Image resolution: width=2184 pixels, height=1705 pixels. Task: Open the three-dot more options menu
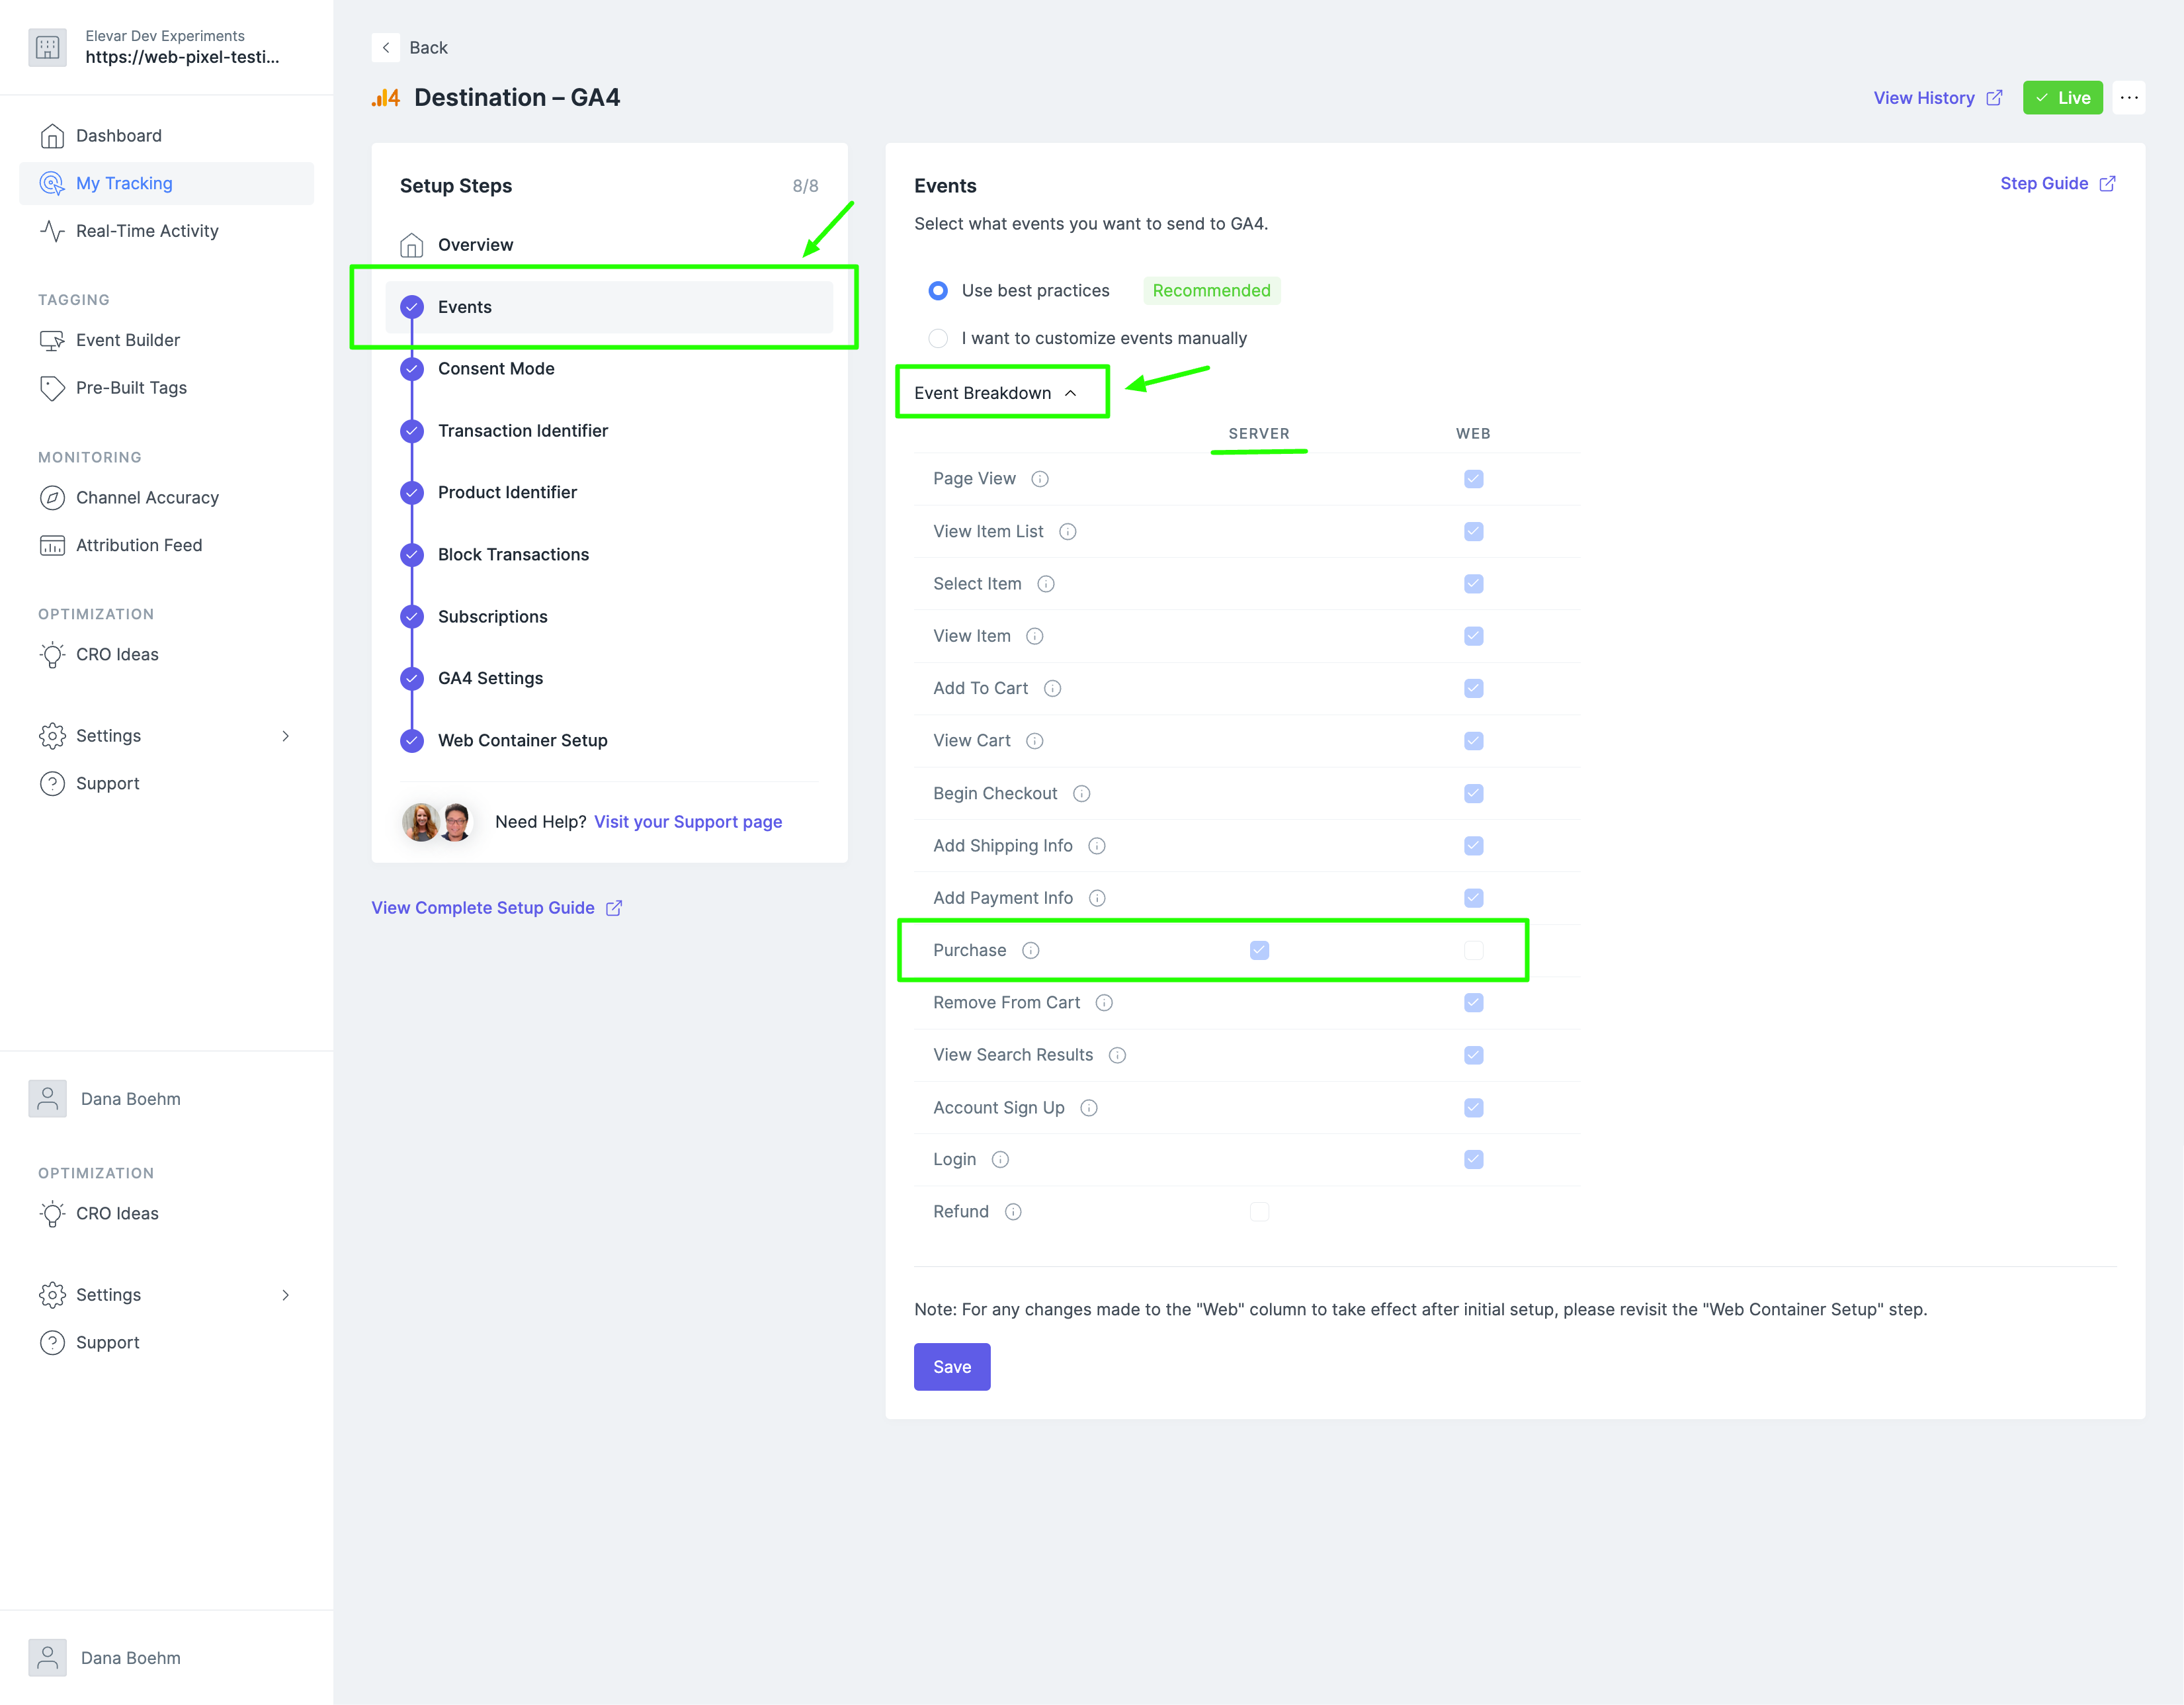point(2129,98)
